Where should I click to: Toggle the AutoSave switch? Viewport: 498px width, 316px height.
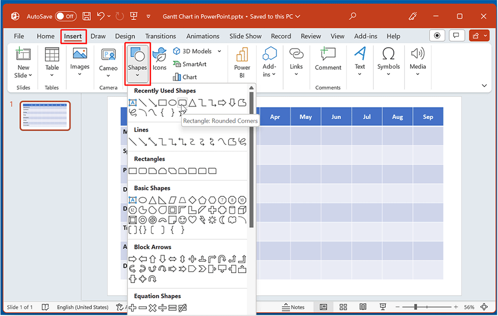[x=65, y=16]
